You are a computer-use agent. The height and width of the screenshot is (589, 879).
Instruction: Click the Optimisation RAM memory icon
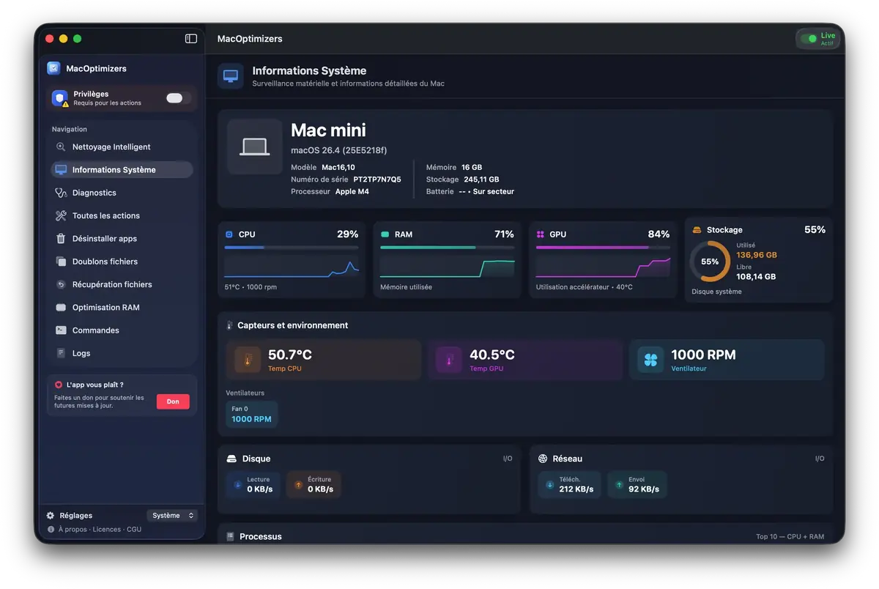62,307
